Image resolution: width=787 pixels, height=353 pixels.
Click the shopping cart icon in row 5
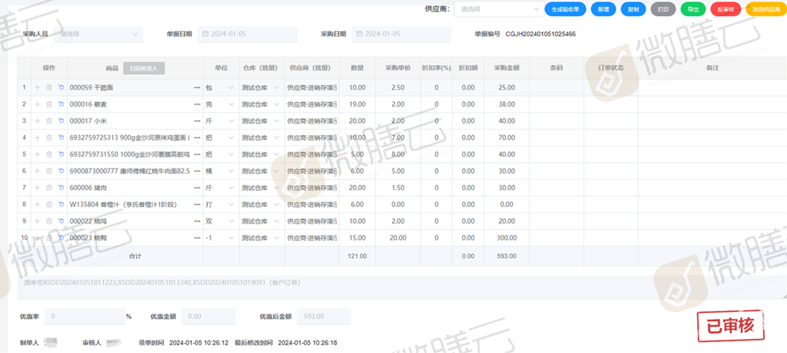tap(61, 154)
